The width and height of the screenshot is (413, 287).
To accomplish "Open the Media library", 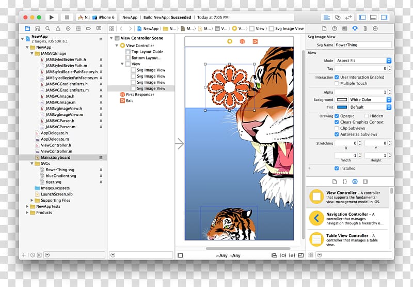I will click(365, 182).
